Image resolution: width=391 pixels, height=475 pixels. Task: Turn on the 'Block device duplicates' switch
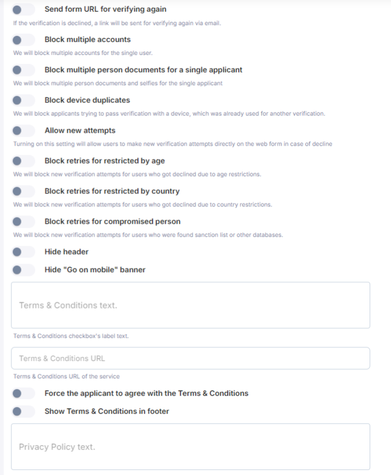click(x=23, y=101)
